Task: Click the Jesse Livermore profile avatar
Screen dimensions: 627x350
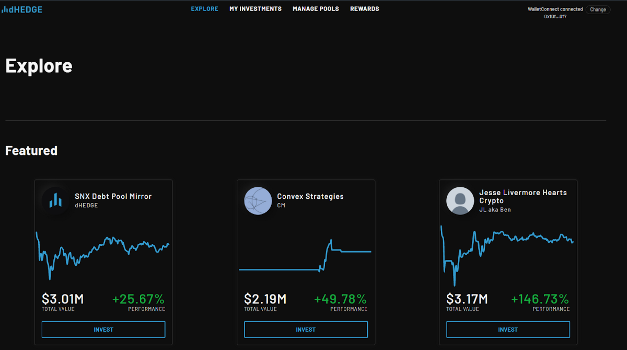Action: [460, 201]
